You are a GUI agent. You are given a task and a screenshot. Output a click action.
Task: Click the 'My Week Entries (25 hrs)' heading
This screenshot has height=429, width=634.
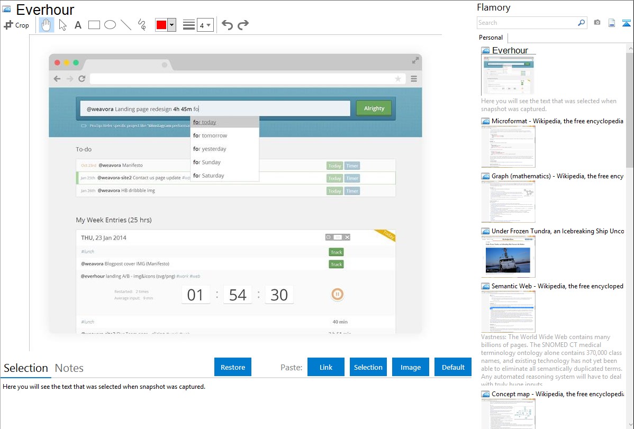(114, 220)
